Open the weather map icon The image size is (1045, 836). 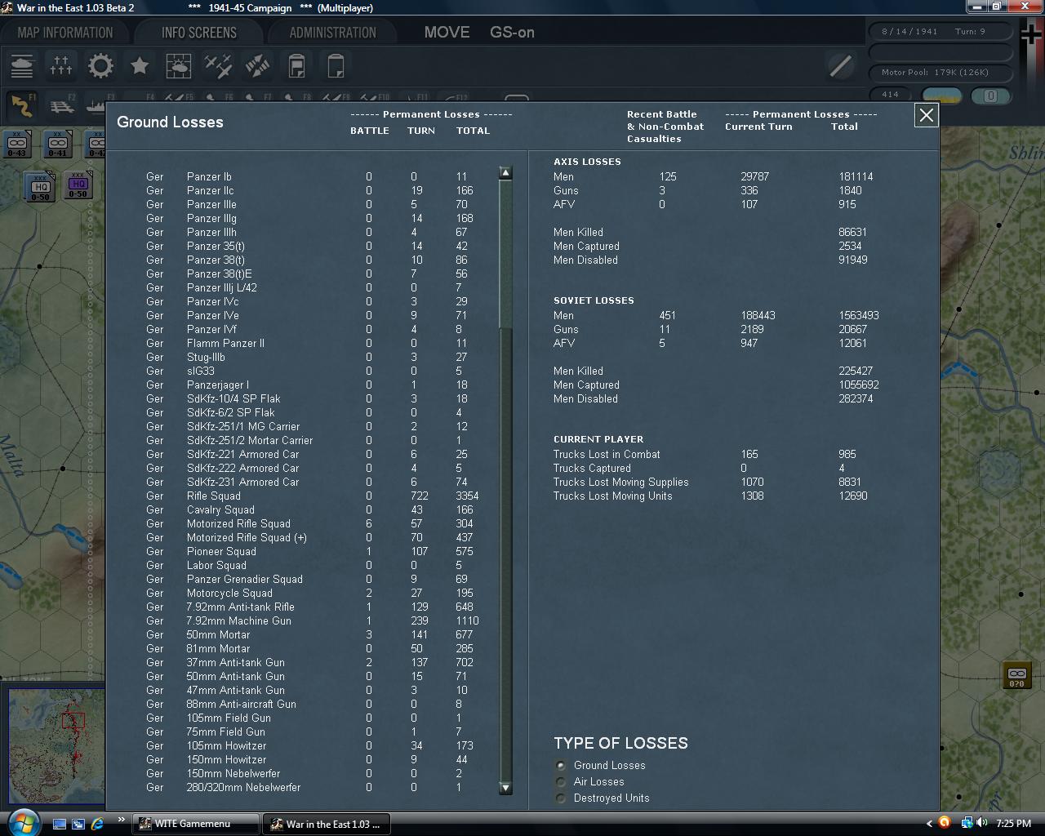pyautogui.click(x=179, y=65)
